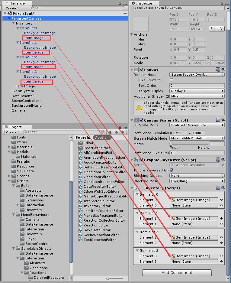Click the Hierarchy search field
231x283 pixels.
tap(78, 8)
